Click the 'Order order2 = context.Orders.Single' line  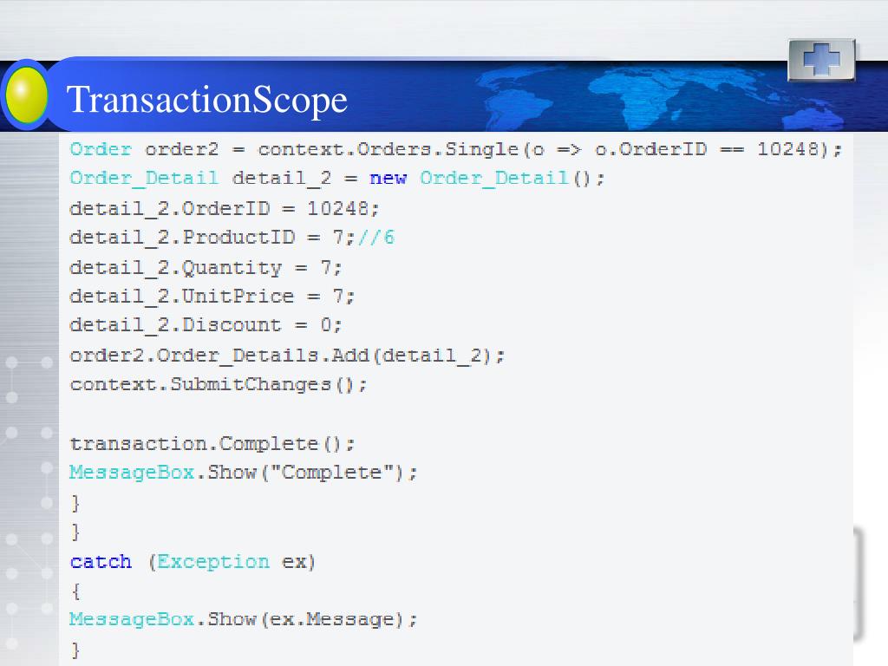(456, 149)
